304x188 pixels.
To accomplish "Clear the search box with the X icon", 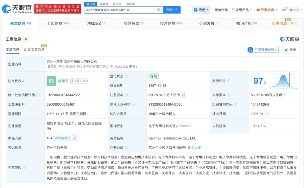I will (159, 10).
